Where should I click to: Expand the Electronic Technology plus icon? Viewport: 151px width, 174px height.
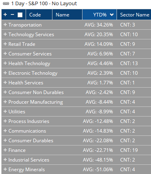(5, 73)
